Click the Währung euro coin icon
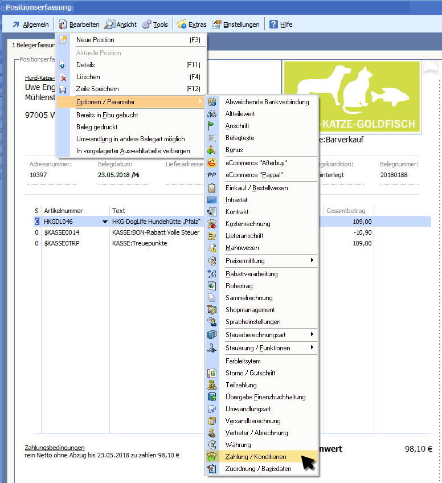442x483 pixels. click(x=212, y=445)
